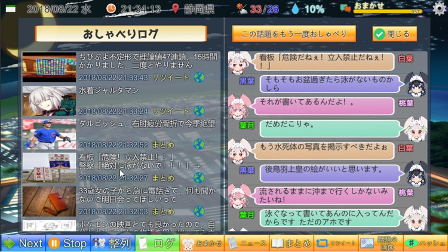Click the battery icon in top left corner

tap(11, 9)
